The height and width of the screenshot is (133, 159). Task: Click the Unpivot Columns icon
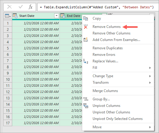[x=86, y=106]
